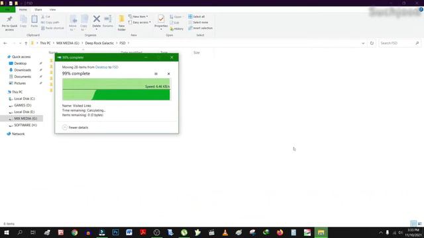Select Local Disk (C:) in navigation pane
Viewport: 424px width, 238px height.
tap(25, 99)
